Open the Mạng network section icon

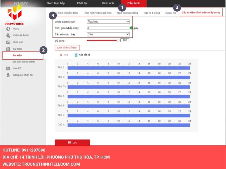[8, 29]
